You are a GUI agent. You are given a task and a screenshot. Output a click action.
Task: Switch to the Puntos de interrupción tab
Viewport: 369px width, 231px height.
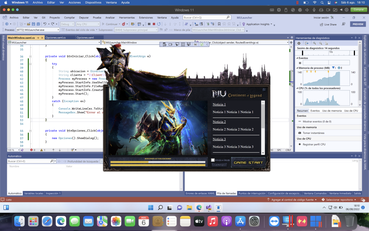[252, 193]
